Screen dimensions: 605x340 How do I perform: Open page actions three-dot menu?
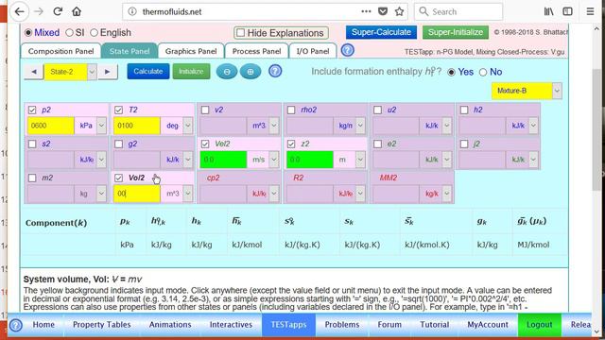(x=366, y=11)
